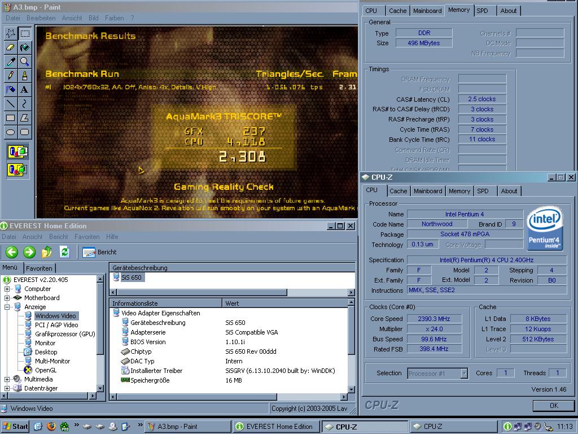Screen dimensions: 578x434
Task: Choose the Curve tool in Paint
Action: 25,104
